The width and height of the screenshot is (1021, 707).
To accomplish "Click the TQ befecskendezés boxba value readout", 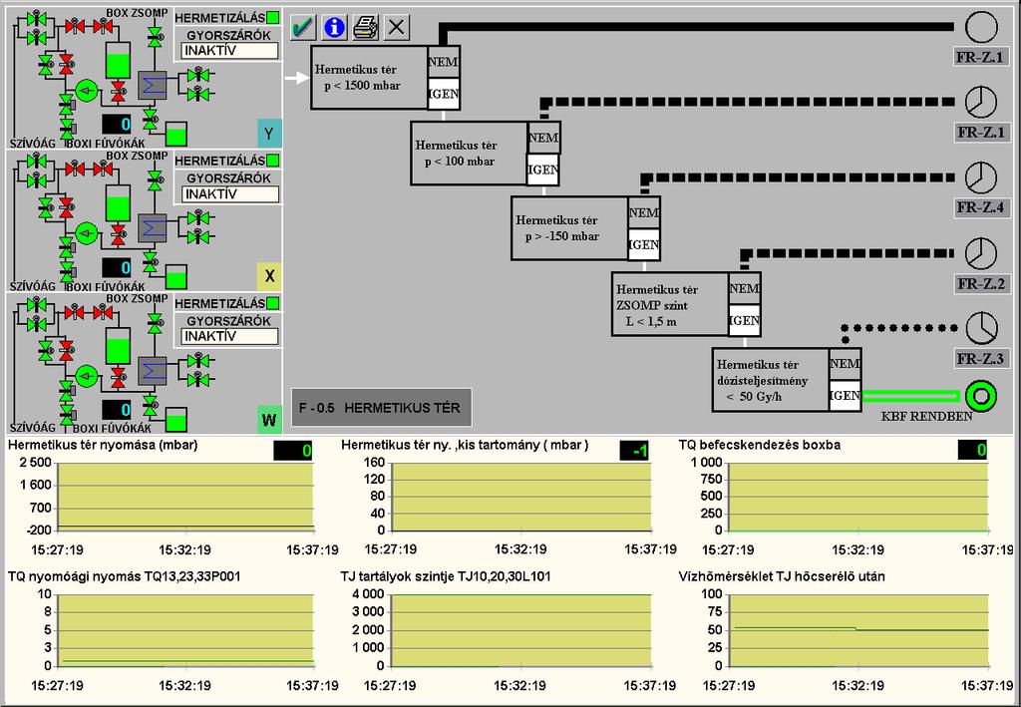I will point(972,450).
